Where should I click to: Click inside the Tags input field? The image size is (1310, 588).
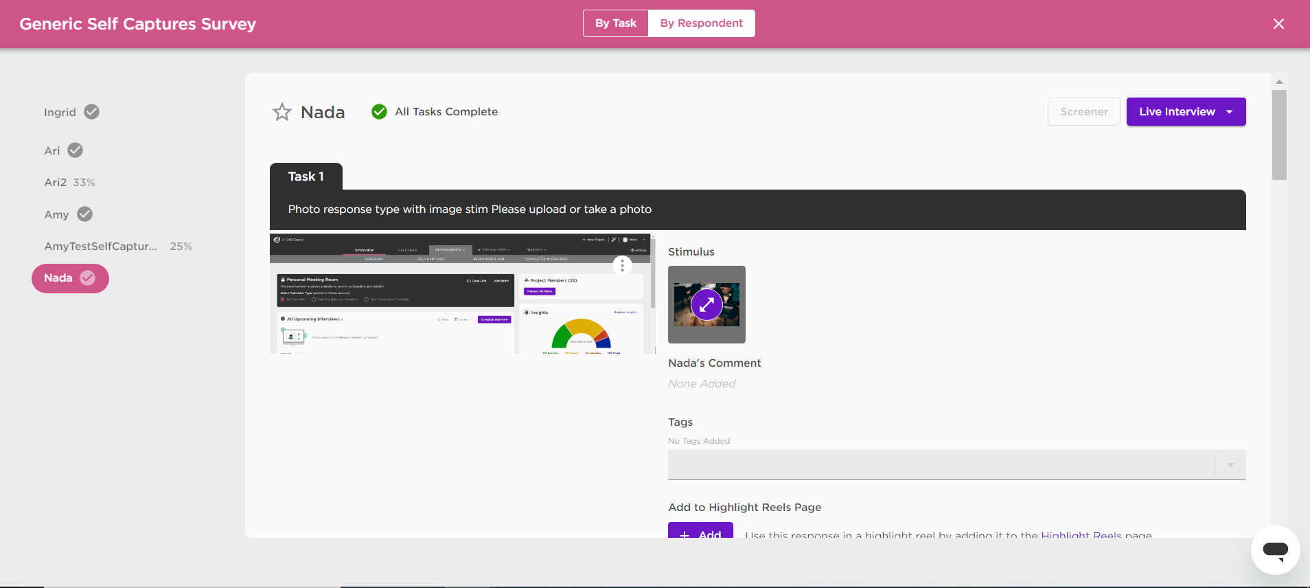coord(941,465)
